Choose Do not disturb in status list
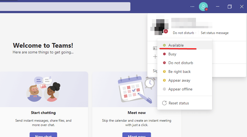Screen dimensions: 247x137 (185, 63)
